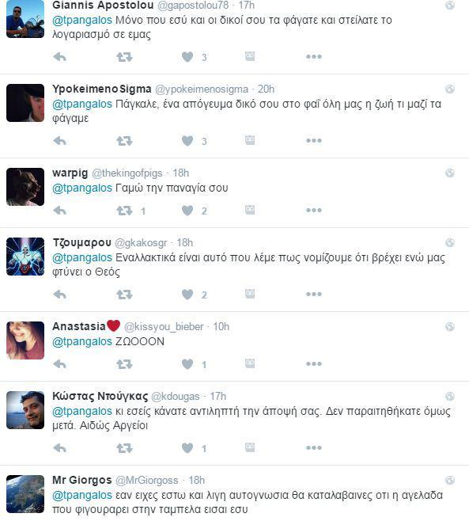Screen dimensions: 469x521
Task: Open @thekingofpigs profile handle
Action: 127,173
